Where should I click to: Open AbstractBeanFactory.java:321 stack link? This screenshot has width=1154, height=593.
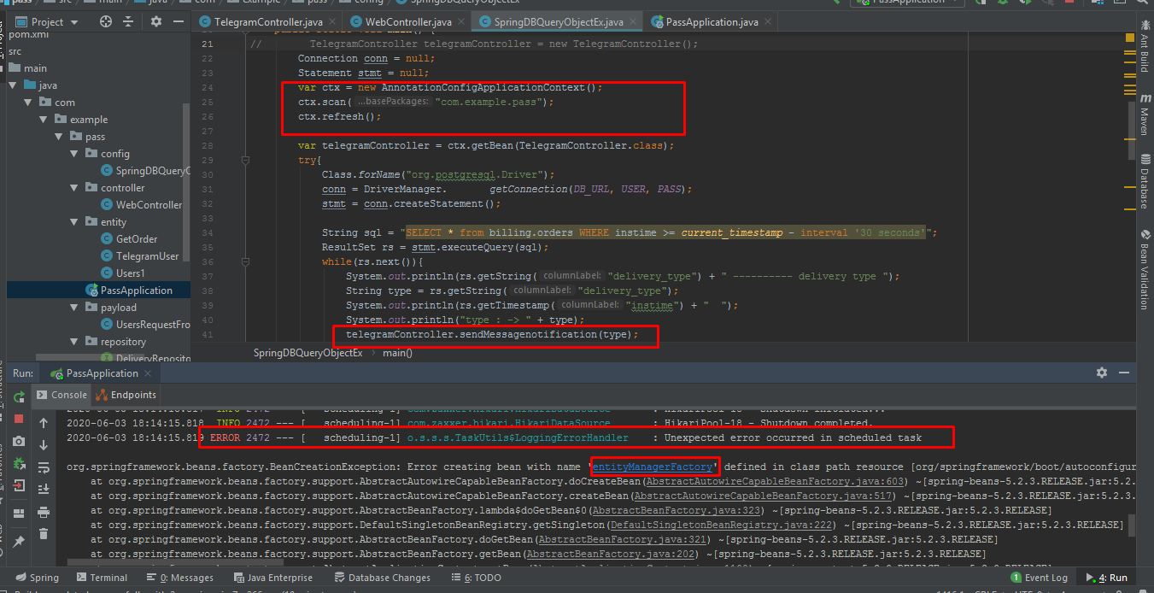point(622,539)
